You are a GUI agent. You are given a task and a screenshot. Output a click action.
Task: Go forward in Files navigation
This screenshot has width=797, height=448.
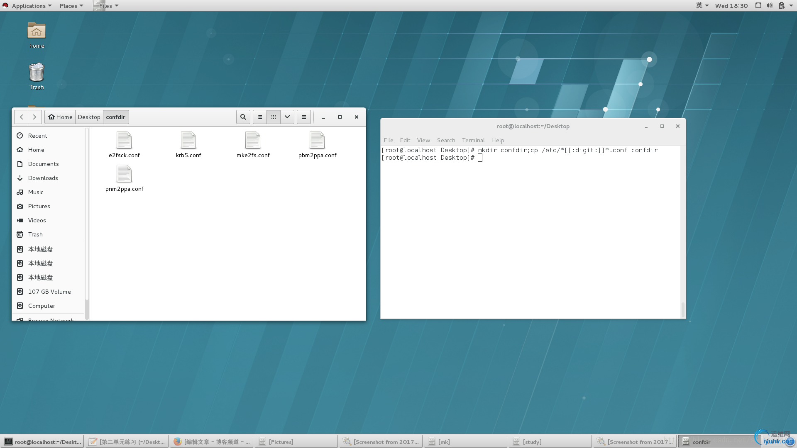35,117
